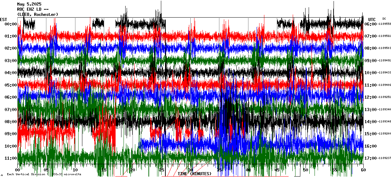Click the TIME (MINUTES) axis title
391x179 pixels.
point(194,174)
